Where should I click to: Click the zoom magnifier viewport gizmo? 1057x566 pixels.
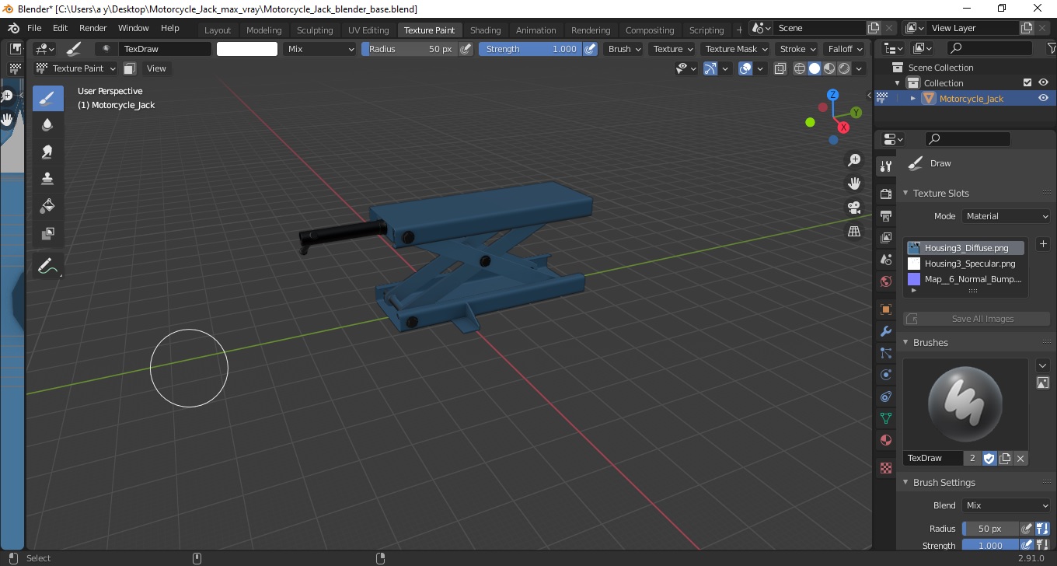point(854,160)
